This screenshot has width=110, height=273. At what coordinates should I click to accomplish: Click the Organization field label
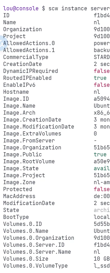22,29
